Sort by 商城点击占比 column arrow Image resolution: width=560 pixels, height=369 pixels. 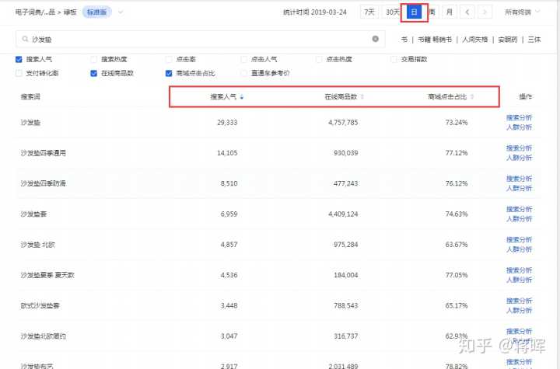472,97
